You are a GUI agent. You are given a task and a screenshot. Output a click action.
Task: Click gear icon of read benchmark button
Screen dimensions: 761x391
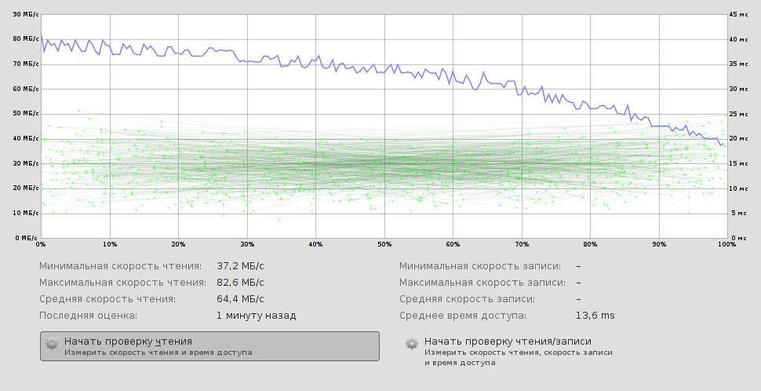coord(52,344)
